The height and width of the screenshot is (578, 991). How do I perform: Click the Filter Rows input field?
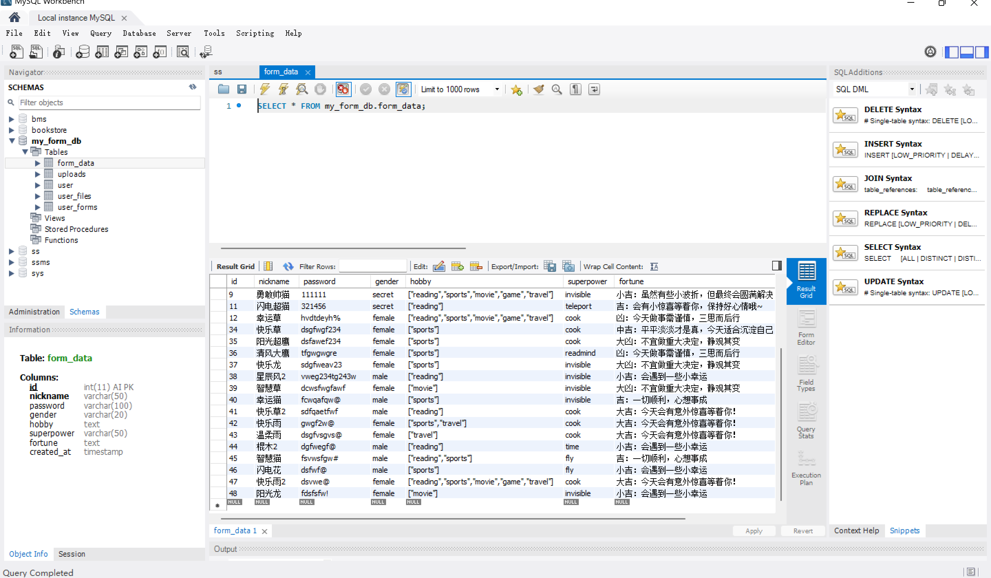point(372,266)
